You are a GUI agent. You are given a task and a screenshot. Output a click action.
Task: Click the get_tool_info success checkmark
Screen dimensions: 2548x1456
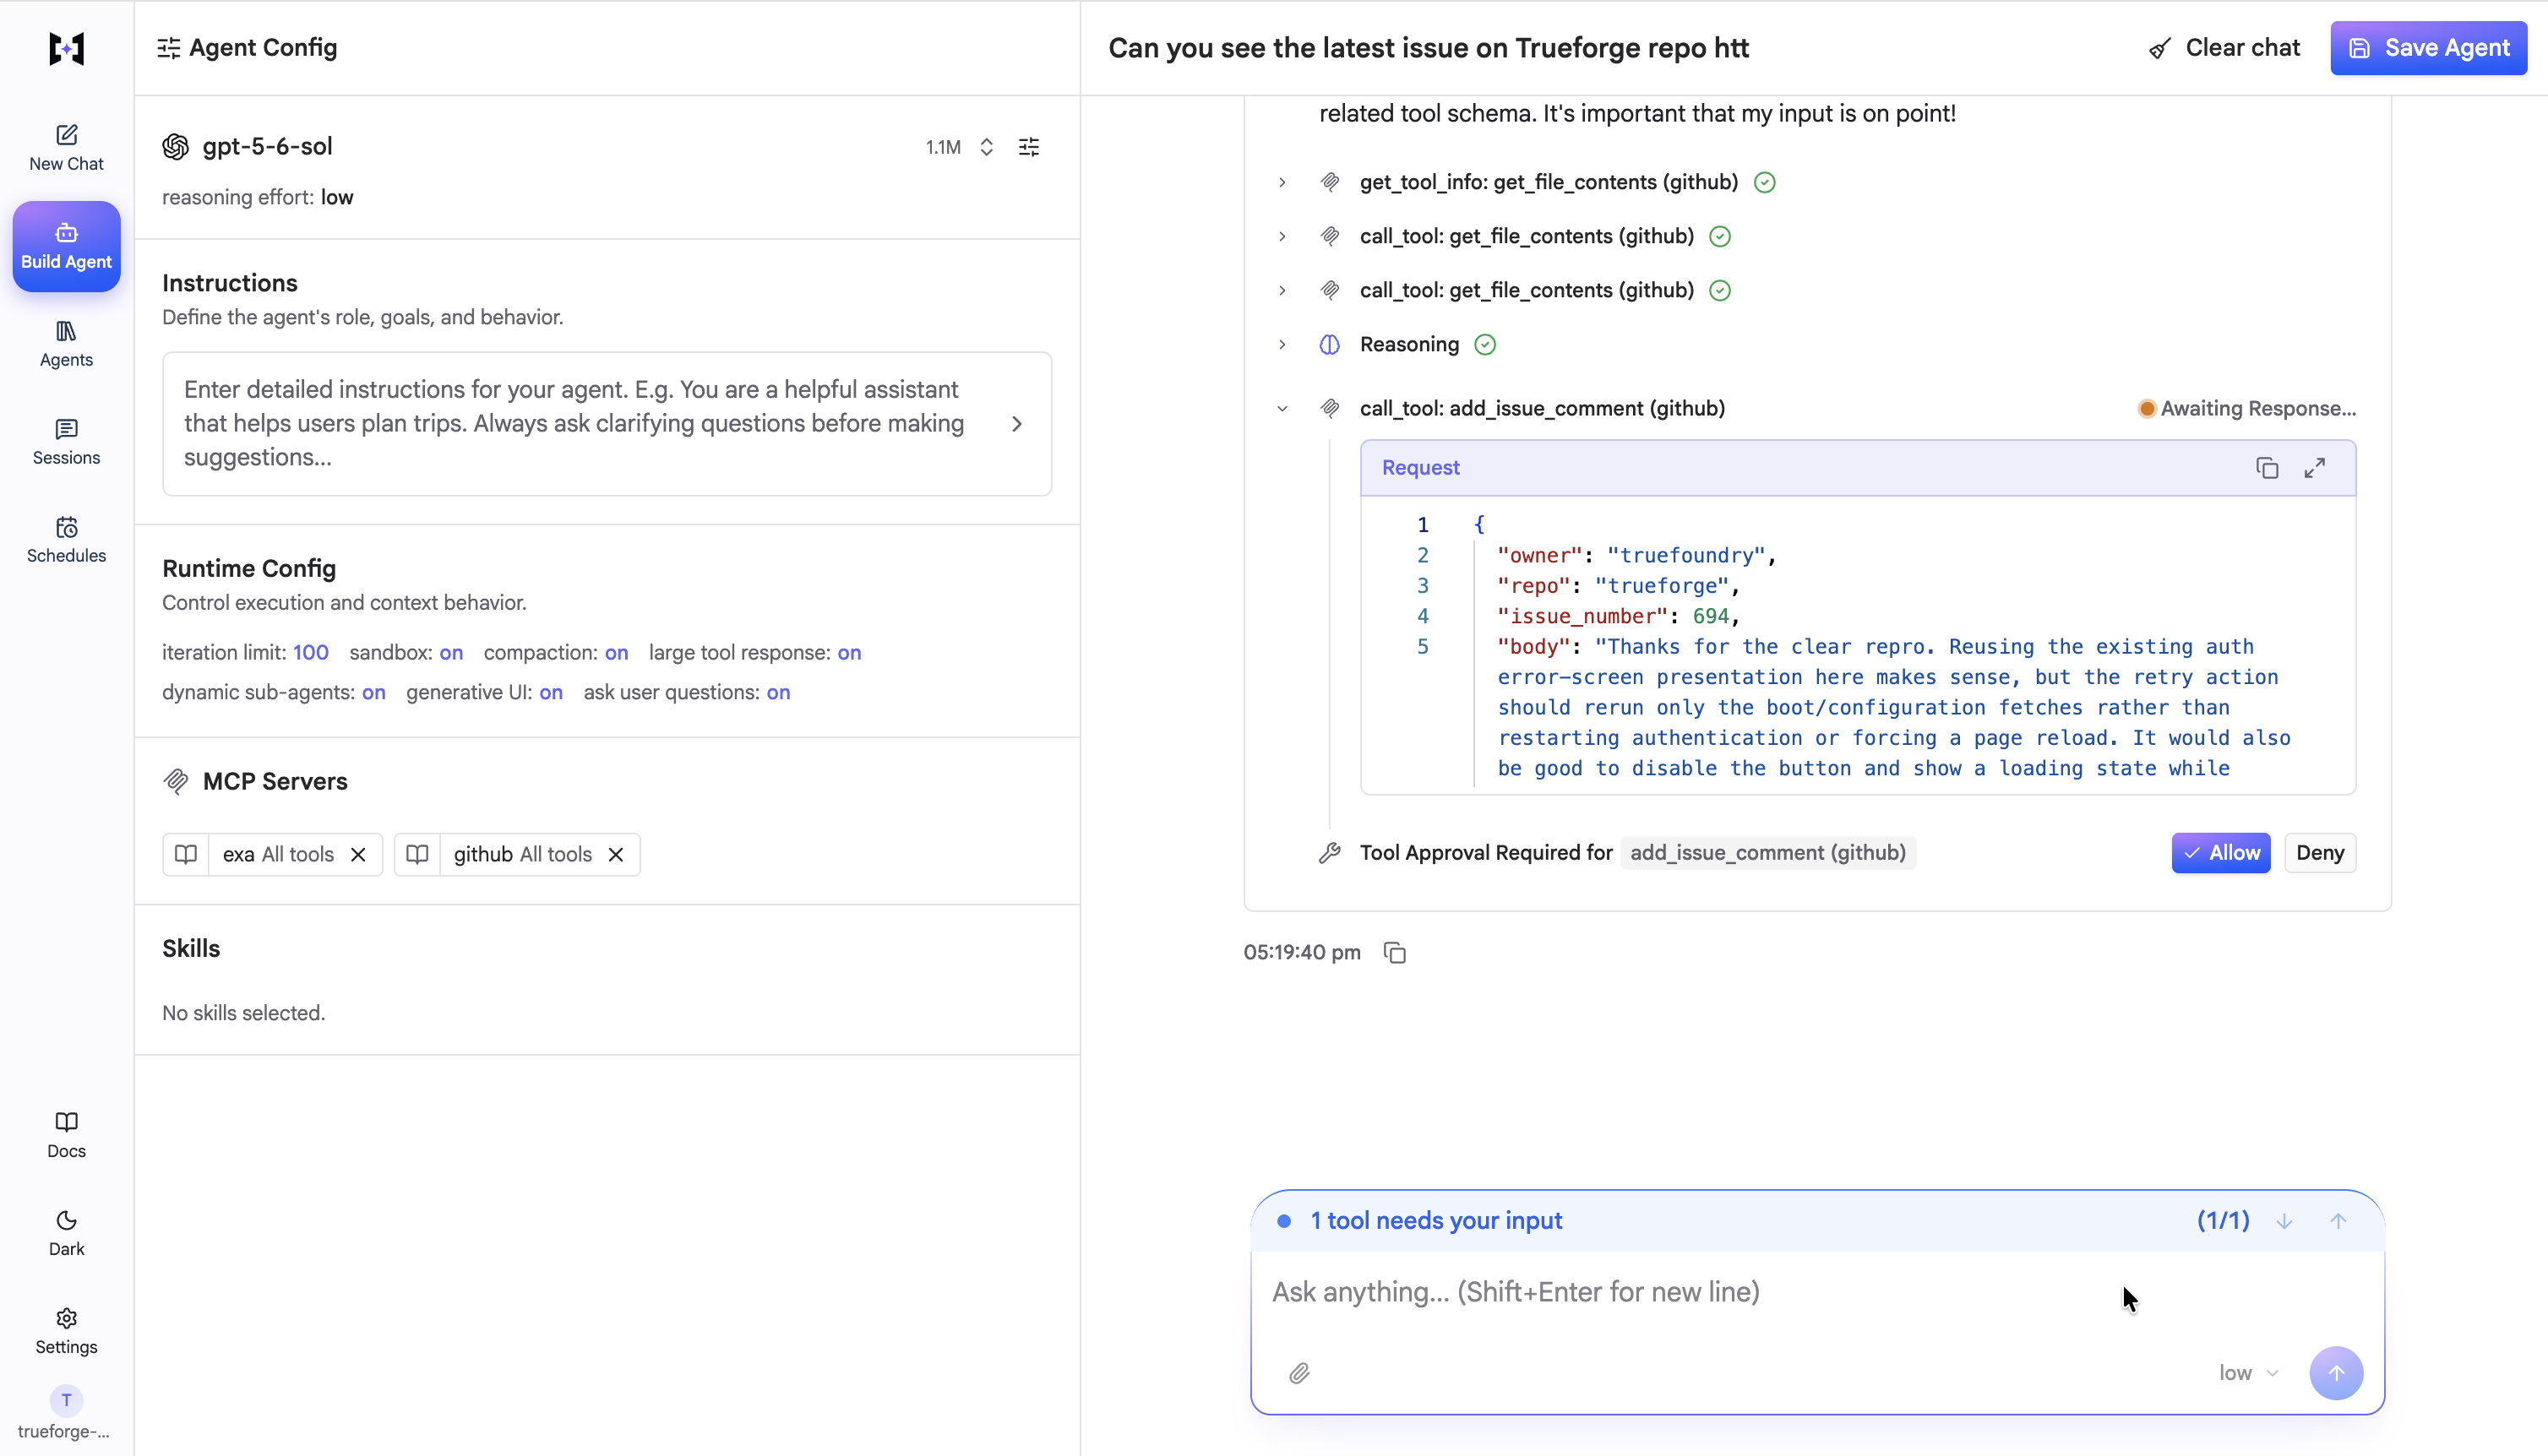point(1765,182)
